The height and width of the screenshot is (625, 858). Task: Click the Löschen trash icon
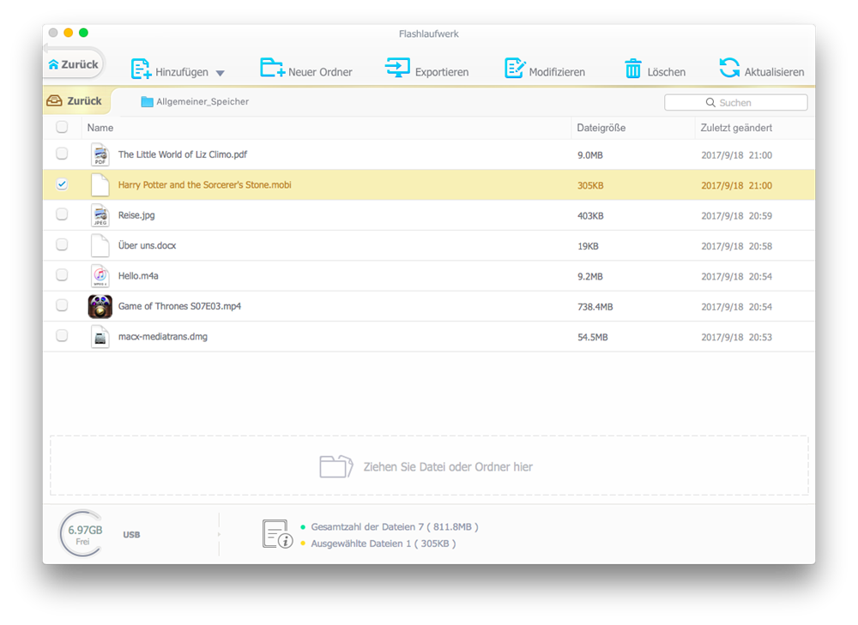pos(633,69)
